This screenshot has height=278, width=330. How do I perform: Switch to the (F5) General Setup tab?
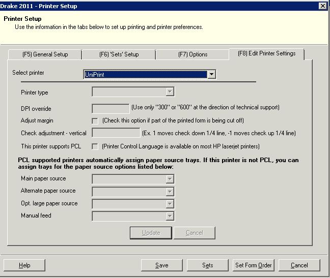[45, 54]
